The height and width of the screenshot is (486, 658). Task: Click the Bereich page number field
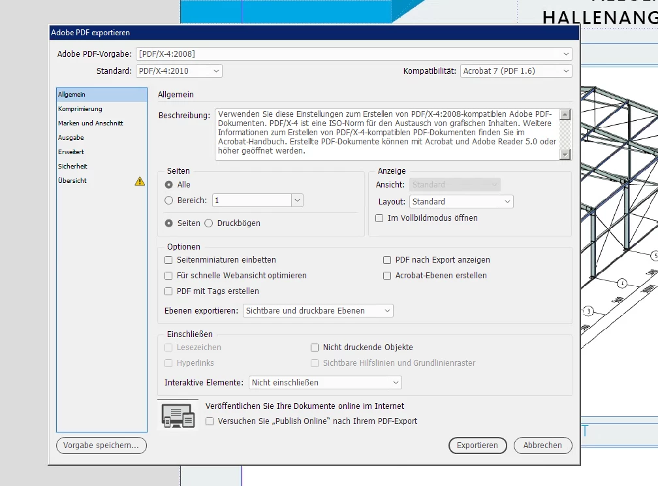(x=252, y=201)
